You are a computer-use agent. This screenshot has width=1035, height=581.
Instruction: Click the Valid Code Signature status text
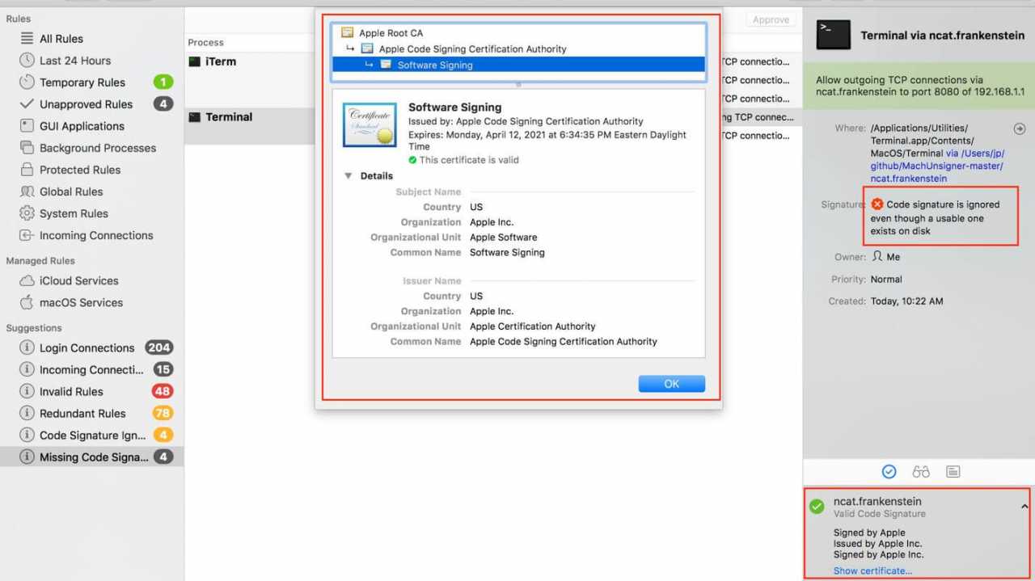pos(880,514)
